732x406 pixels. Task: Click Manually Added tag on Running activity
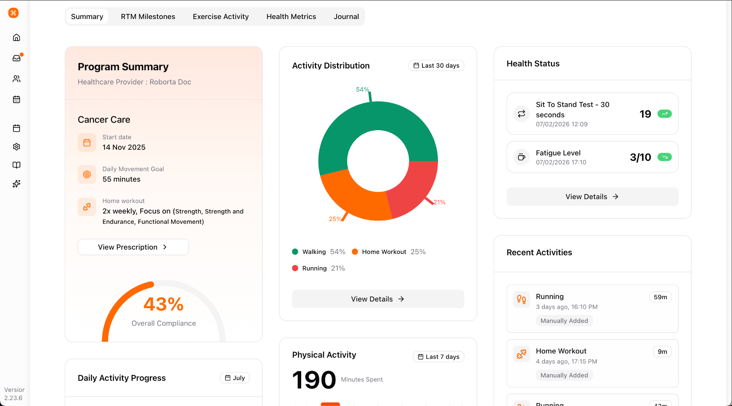[564, 321]
